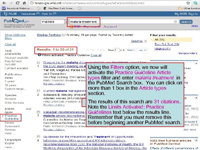Screen dimensions: 200x150
Task: Filter by Full text available
Action: coord(16,68)
